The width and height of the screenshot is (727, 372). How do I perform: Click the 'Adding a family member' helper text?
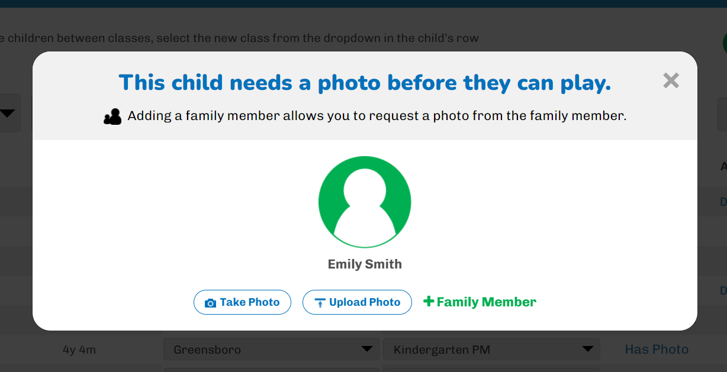point(377,116)
